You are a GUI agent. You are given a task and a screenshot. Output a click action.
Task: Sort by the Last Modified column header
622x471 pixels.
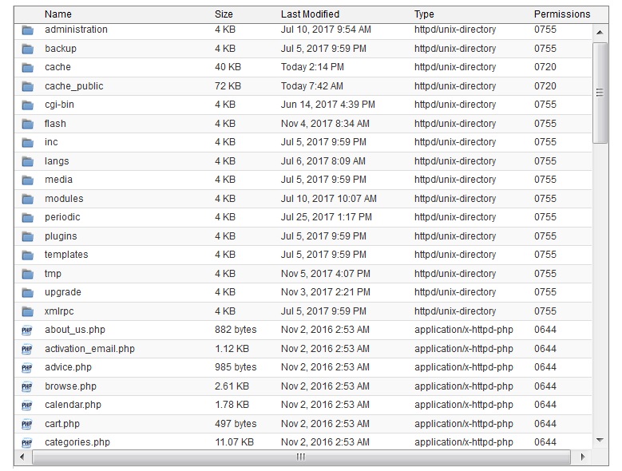(x=310, y=14)
